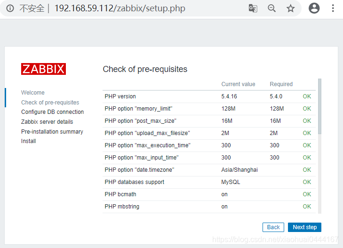The image size is (343, 248).
Task: Select Check of pre-requisites in sidebar
Action: click(50, 102)
